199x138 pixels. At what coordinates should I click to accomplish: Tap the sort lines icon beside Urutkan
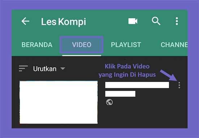[x=23, y=68]
